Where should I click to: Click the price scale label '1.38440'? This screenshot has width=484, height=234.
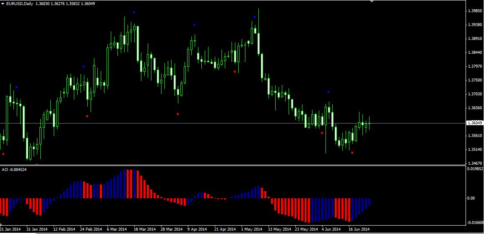point(475,53)
